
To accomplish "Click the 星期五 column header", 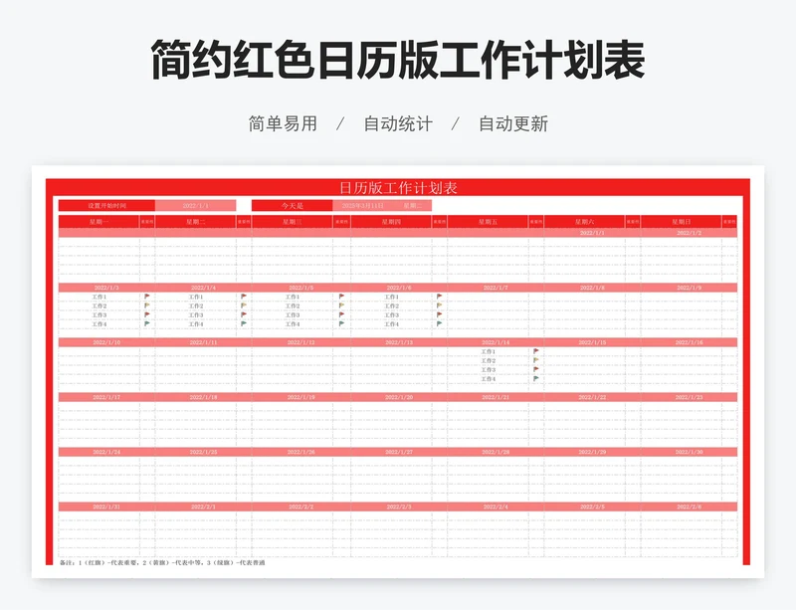I will pos(488,222).
